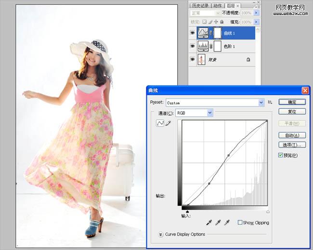Expand Curve Display Options

160,235
